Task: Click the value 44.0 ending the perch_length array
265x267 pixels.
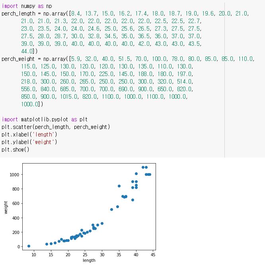Action: point(28,51)
